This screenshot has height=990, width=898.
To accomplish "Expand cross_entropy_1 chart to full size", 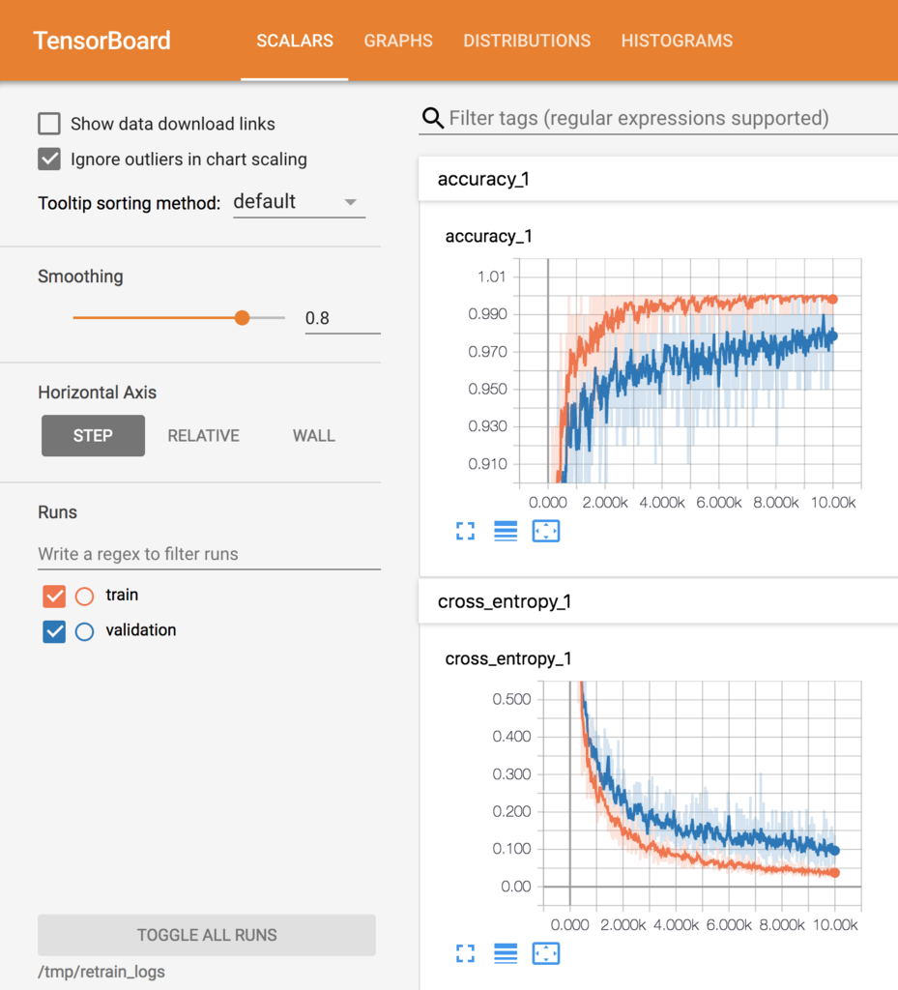I will point(465,953).
